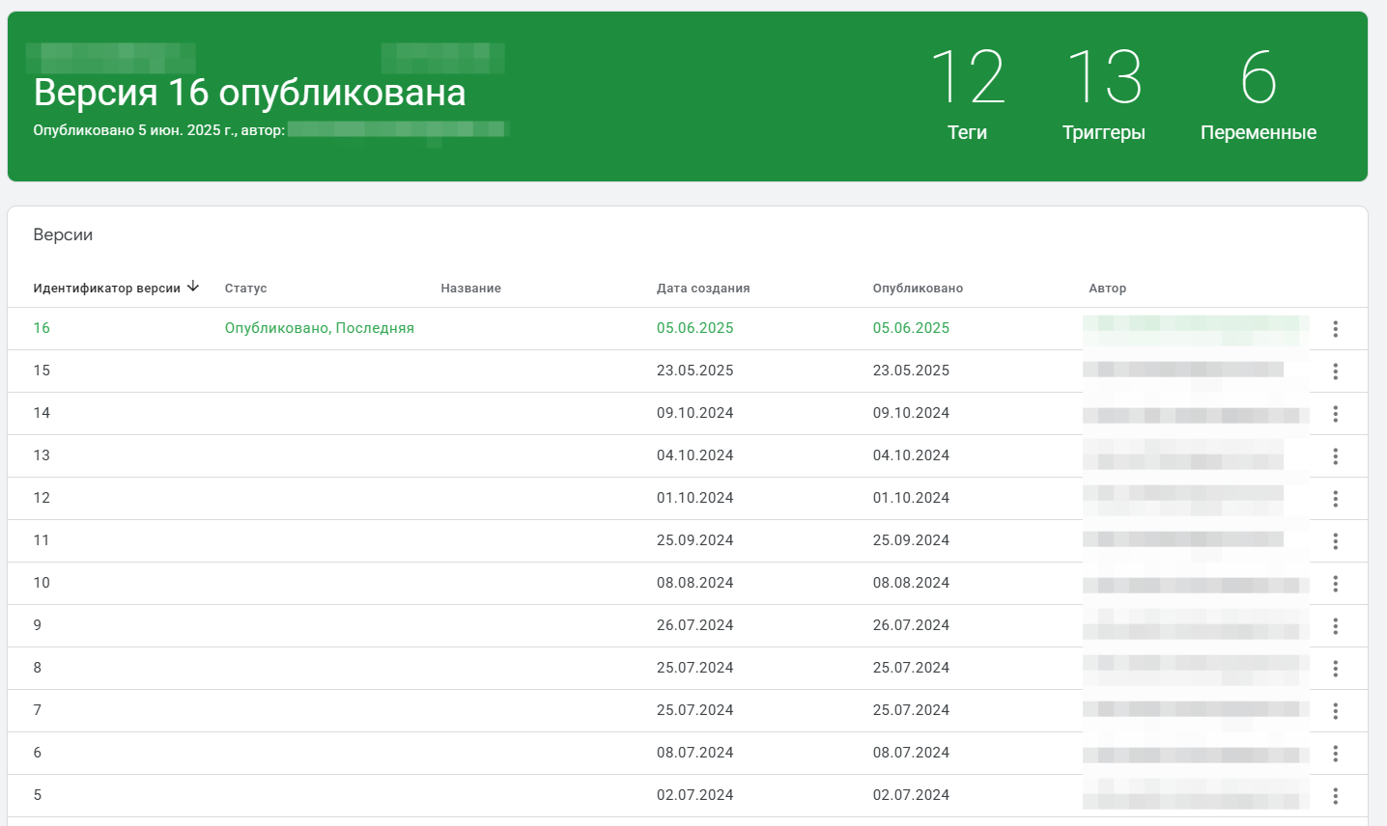Open the three-dot menu for version 14
Viewport: 1387px width, 826px height.
point(1336,413)
